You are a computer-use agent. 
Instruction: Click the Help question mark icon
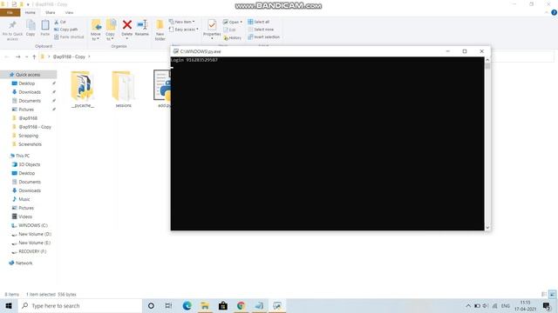click(554, 12)
